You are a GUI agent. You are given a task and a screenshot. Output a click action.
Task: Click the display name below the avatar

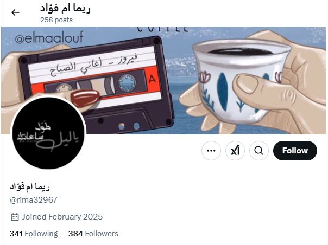pyautogui.click(x=30, y=186)
